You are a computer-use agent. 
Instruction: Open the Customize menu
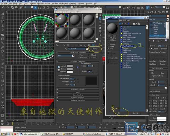[81, 4]
